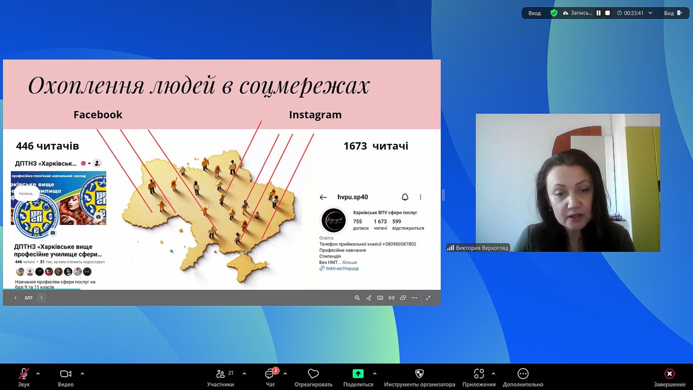
Task: Click the 599 відстежуються following count
Action: 408,225
